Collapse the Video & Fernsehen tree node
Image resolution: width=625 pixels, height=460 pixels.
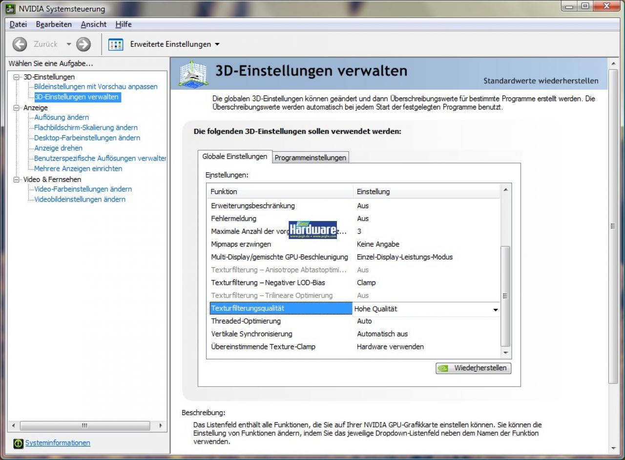coord(17,180)
